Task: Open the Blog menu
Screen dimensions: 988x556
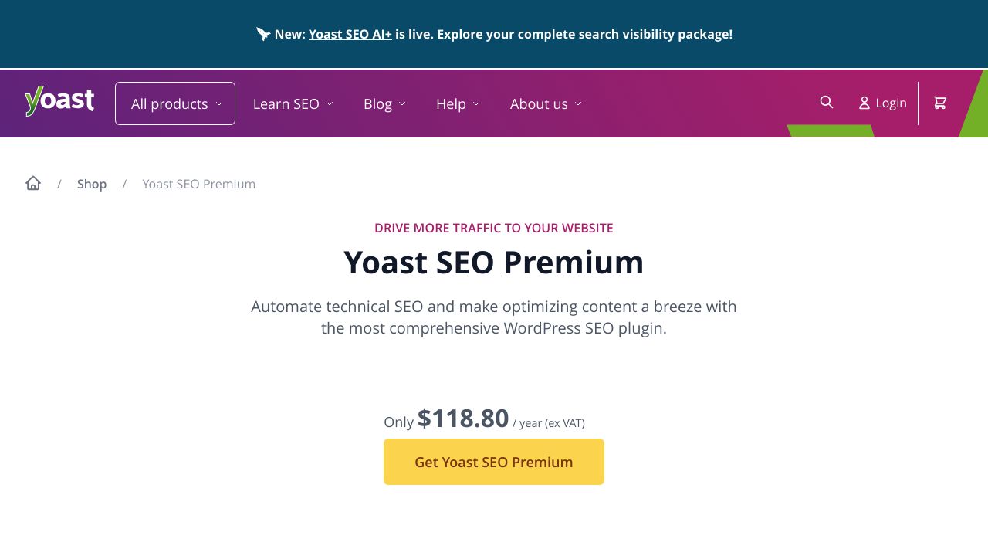Action: (384, 103)
